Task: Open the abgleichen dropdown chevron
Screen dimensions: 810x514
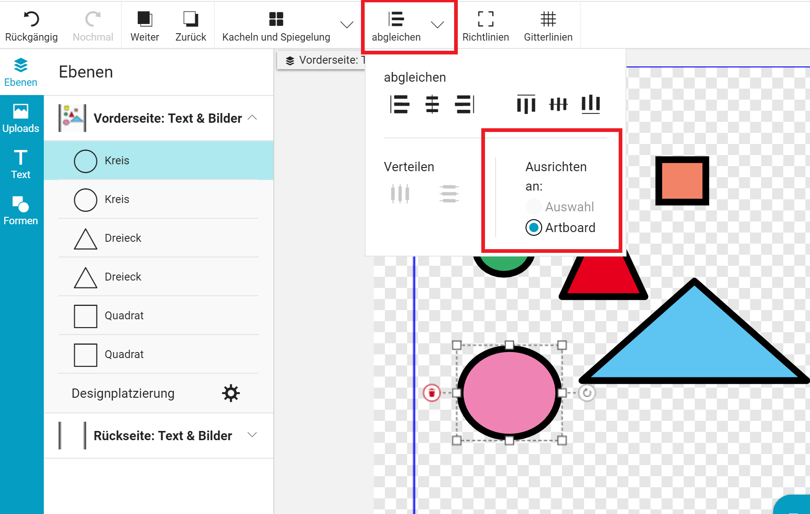Action: click(x=437, y=24)
